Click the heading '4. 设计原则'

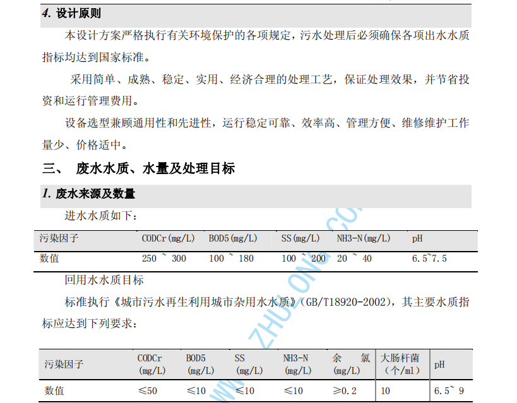click(x=71, y=13)
